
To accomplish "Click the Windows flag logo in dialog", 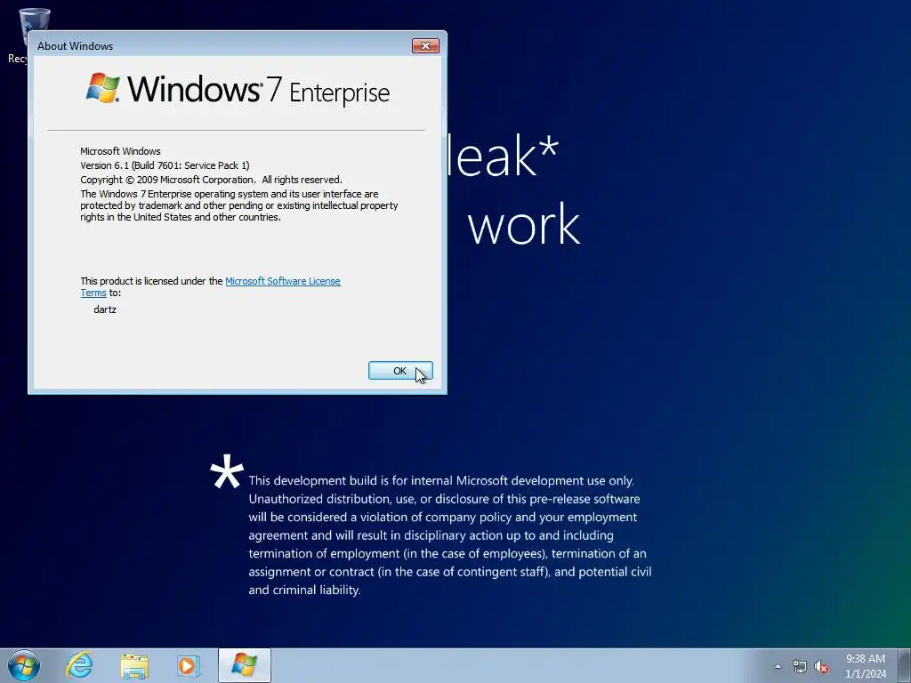I will [x=103, y=88].
